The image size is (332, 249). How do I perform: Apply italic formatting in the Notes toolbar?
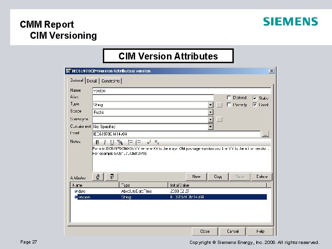pyautogui.click(x=105, y=142)
